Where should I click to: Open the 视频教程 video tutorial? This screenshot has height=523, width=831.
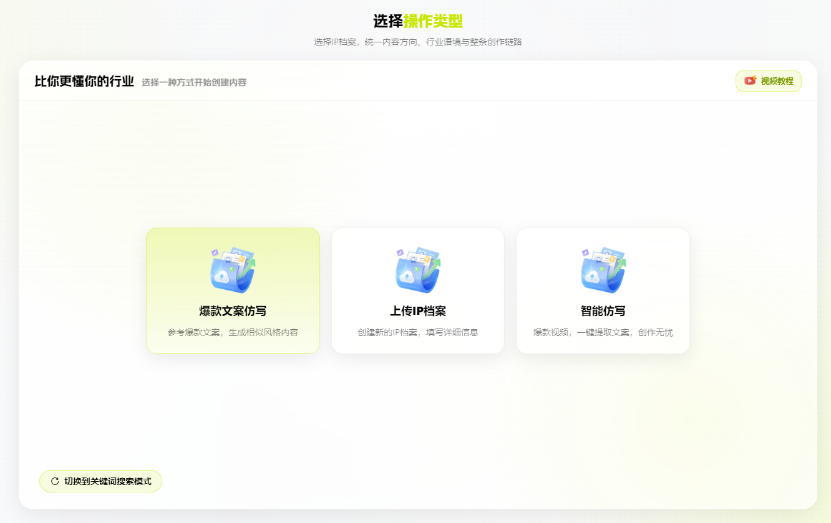769,81
